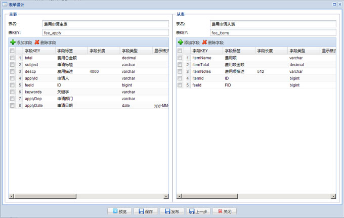This screenshot has height=218, width=344.
Task: Close the 表单设计 dialog via title X
Action: pos(340,4)
